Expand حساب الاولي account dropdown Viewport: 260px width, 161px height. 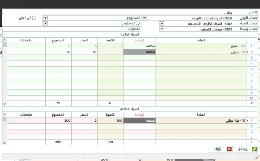click(x=144, y=18)
